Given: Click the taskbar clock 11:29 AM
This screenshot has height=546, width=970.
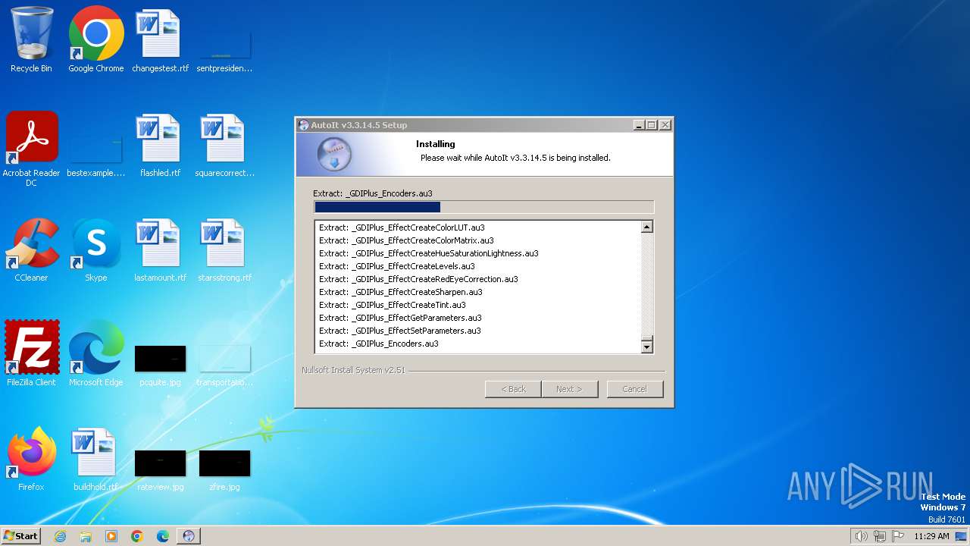Looking at the screenshot, I should [x=931, y=536].
